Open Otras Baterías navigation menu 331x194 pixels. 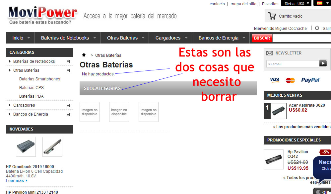click(x=122, y=38)
